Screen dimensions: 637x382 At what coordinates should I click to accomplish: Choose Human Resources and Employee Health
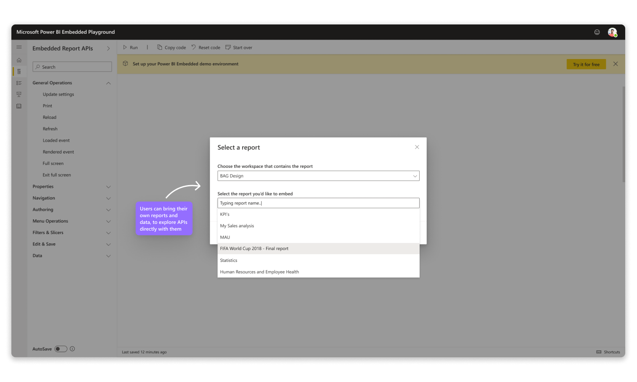click(x=318, y=272)
